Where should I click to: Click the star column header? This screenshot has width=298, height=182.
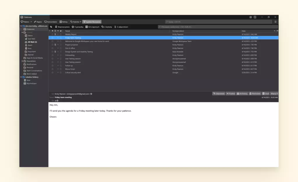(x=52, y=31)
